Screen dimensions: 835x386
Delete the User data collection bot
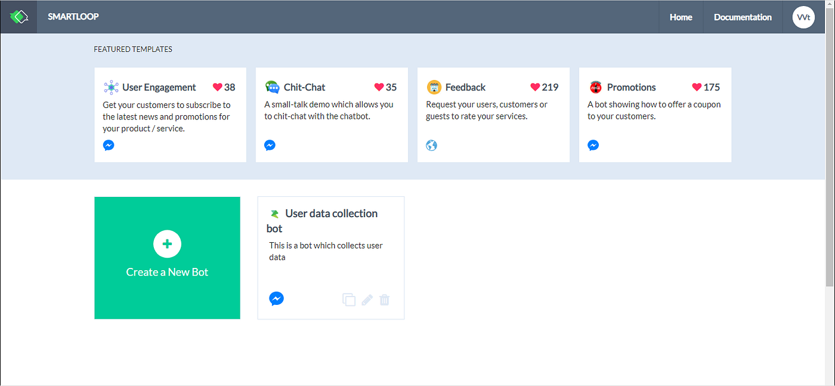(385, 299)
